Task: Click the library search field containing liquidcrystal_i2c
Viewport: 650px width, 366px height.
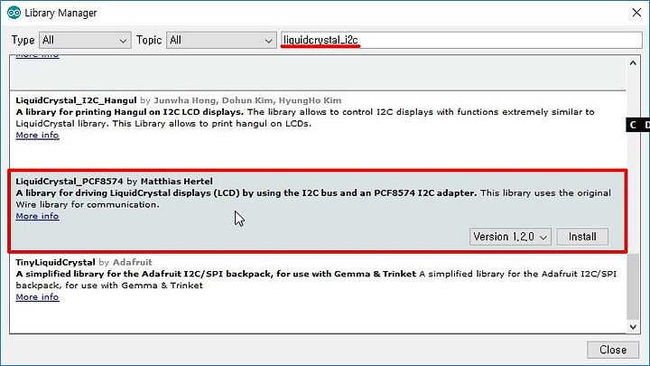Action: (x=461, y=41)
